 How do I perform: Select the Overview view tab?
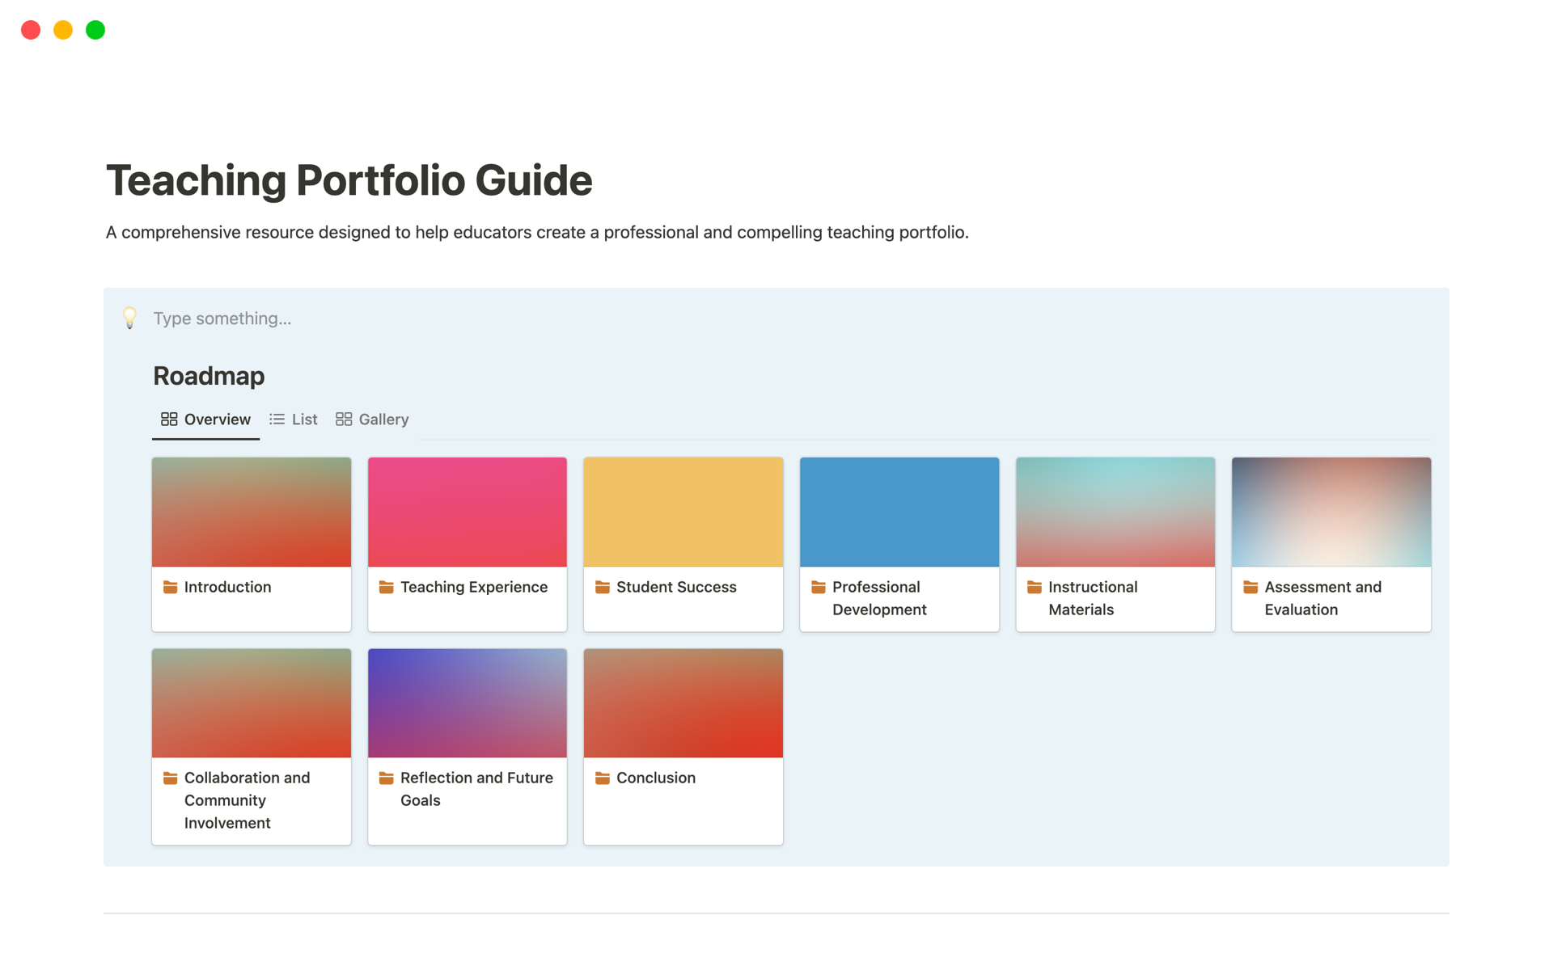[205, 419]
